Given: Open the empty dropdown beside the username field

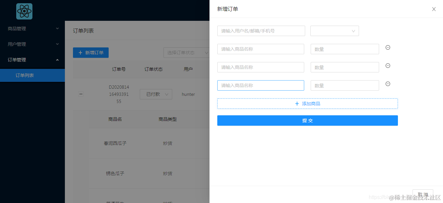Looking at the screenshot, I should coord(335,31).
